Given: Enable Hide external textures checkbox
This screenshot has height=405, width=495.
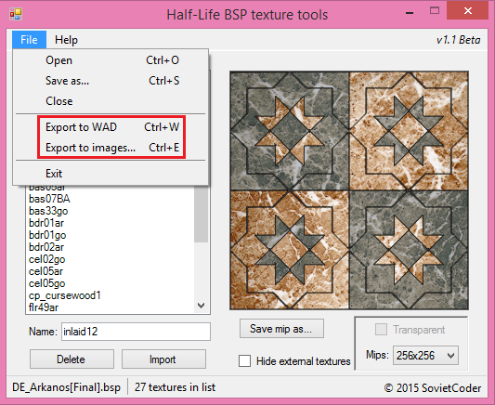Looking at the screenshot, I should [245, 360].
